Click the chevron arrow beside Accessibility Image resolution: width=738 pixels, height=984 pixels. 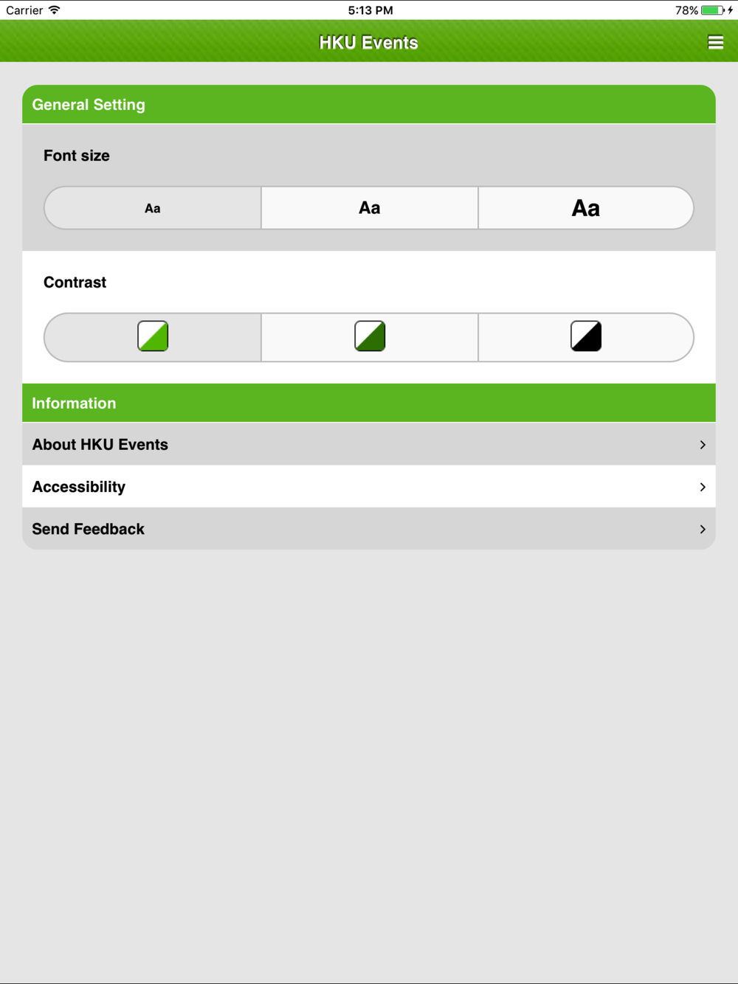[703, 487]
